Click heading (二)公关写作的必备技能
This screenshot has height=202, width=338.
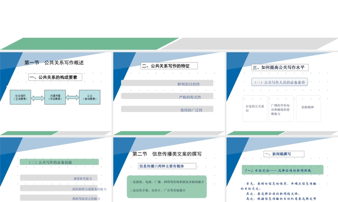pos(59,162)
